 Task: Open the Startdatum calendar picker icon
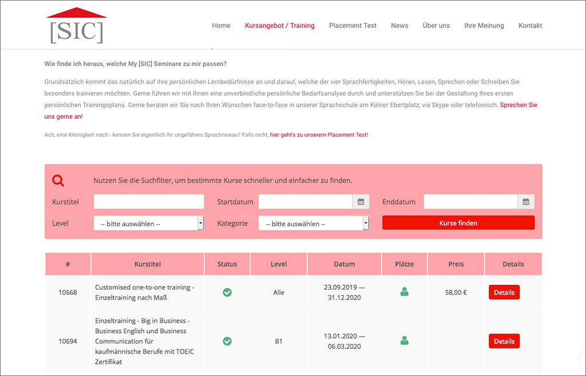pos(361,202)
